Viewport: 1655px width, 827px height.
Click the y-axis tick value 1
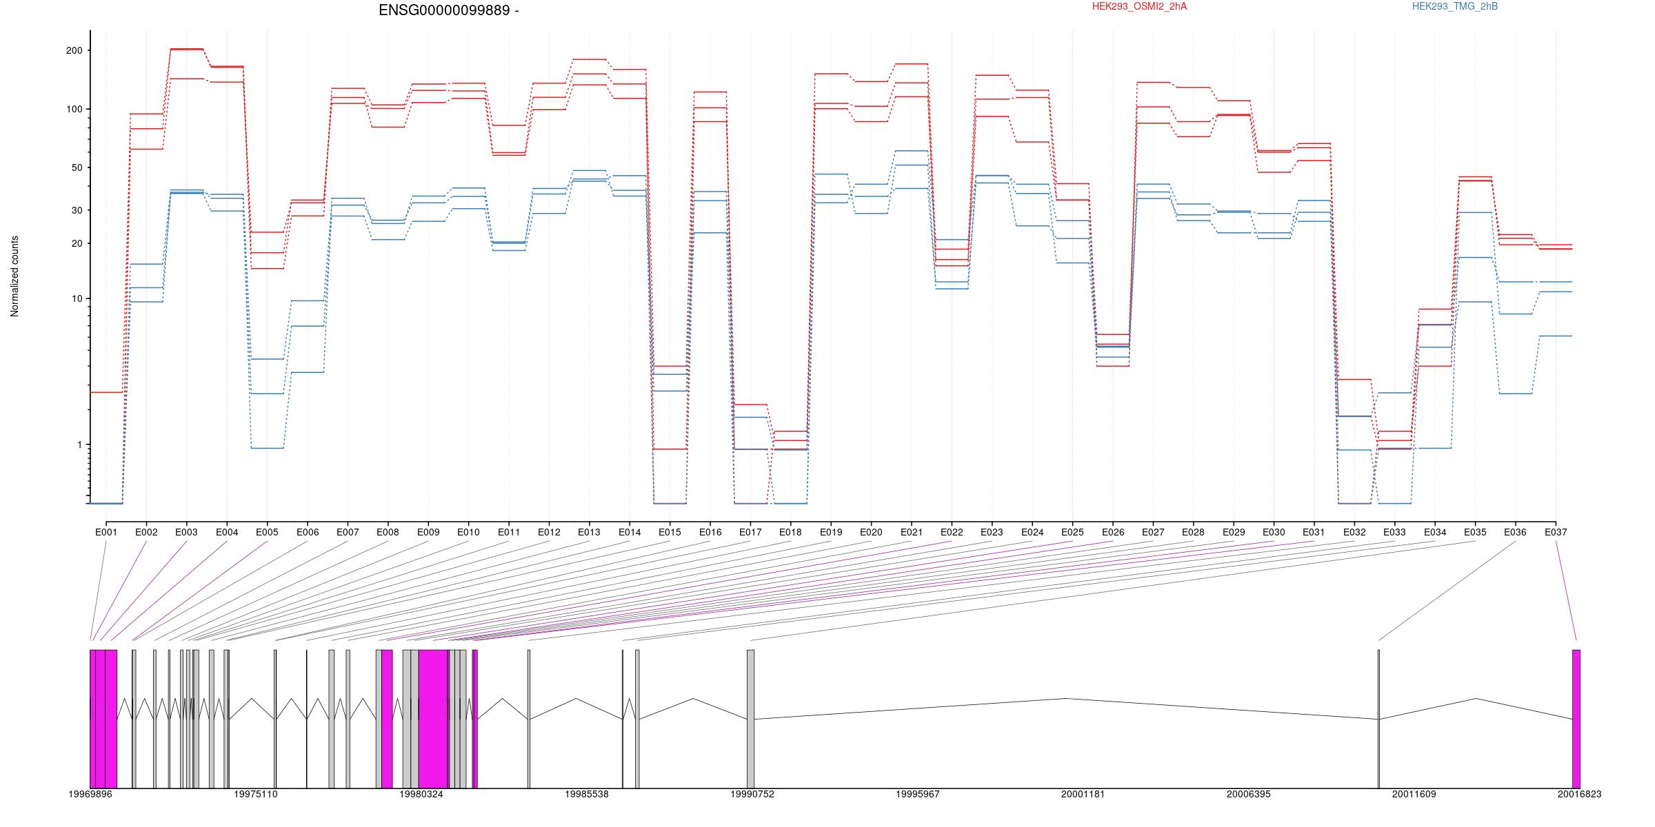click(79, 445)
